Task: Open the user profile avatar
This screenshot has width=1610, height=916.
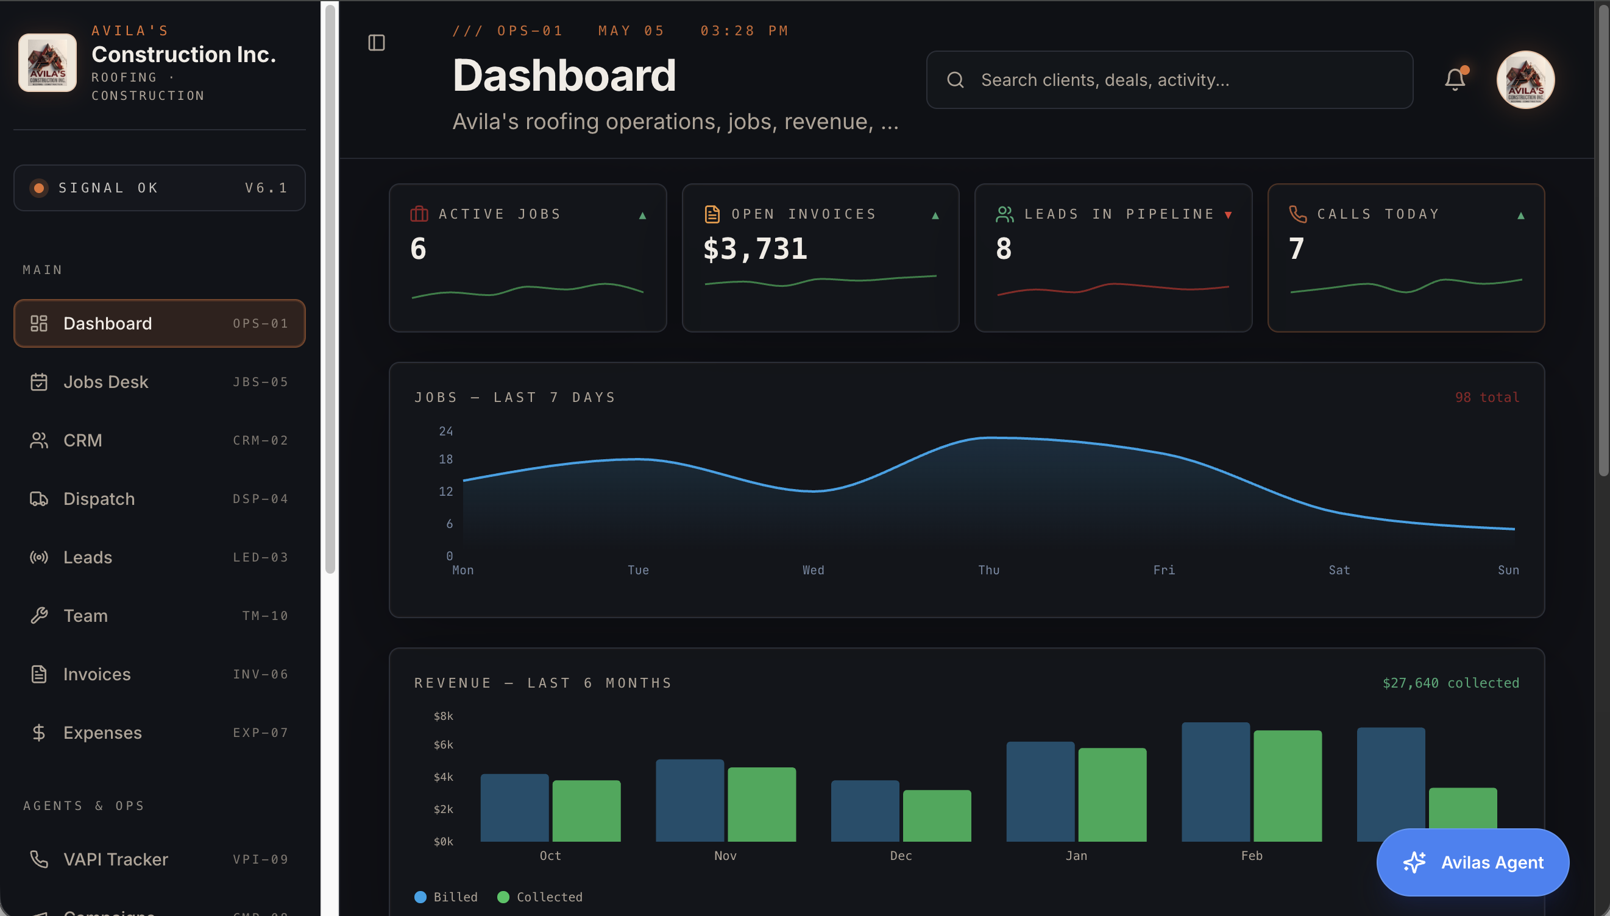Action: click(x=1525, y=80)
